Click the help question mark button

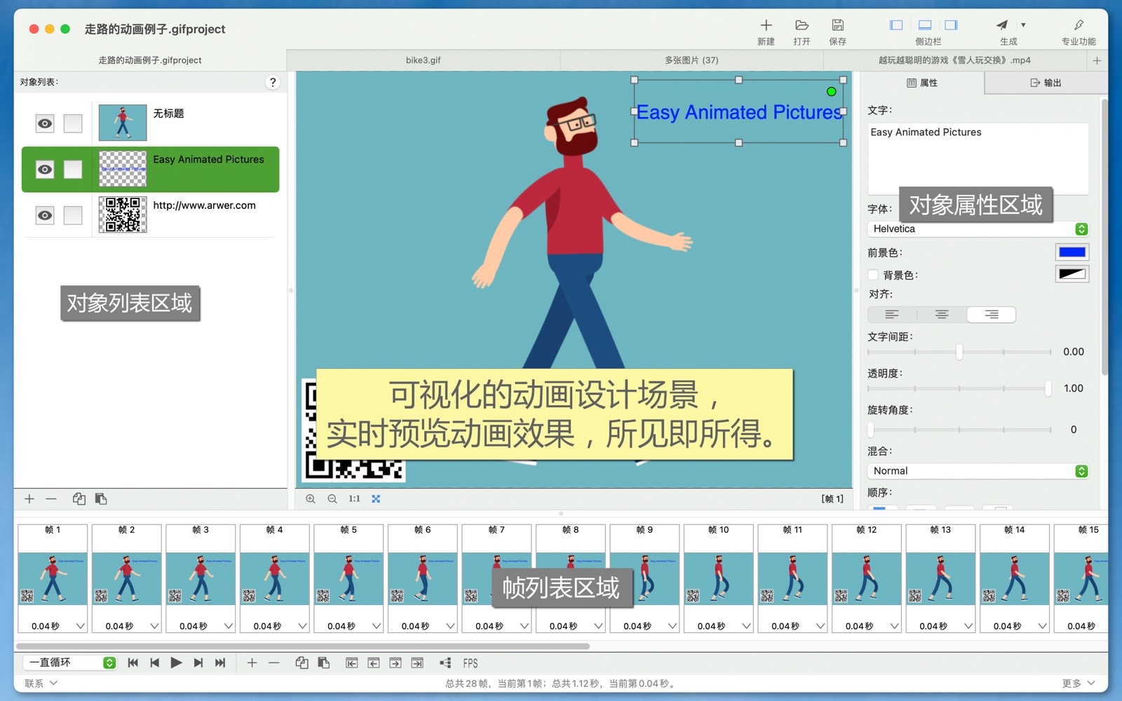pyautogui.click(x=273, y=83)
